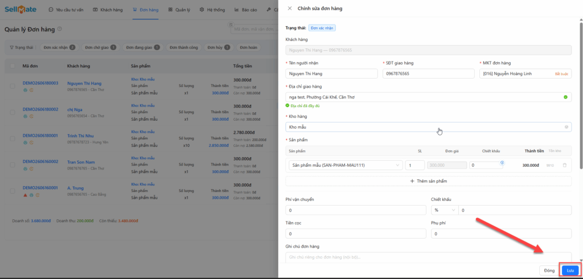This screenshot has width=583, height=279.
Task: Click the Tên người nhận input field
Action: coord(331,73)
